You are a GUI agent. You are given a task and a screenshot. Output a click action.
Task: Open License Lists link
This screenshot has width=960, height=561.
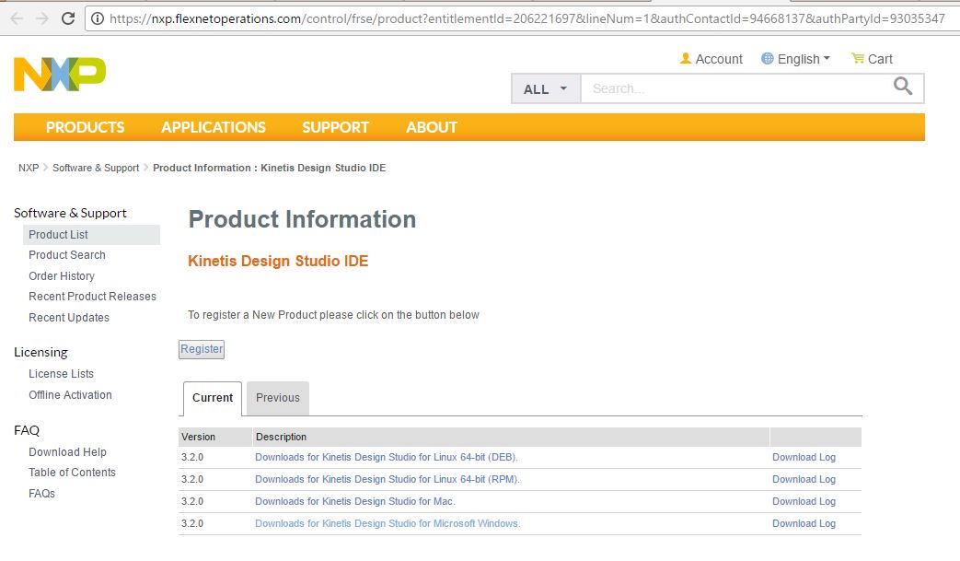point(62,374)
